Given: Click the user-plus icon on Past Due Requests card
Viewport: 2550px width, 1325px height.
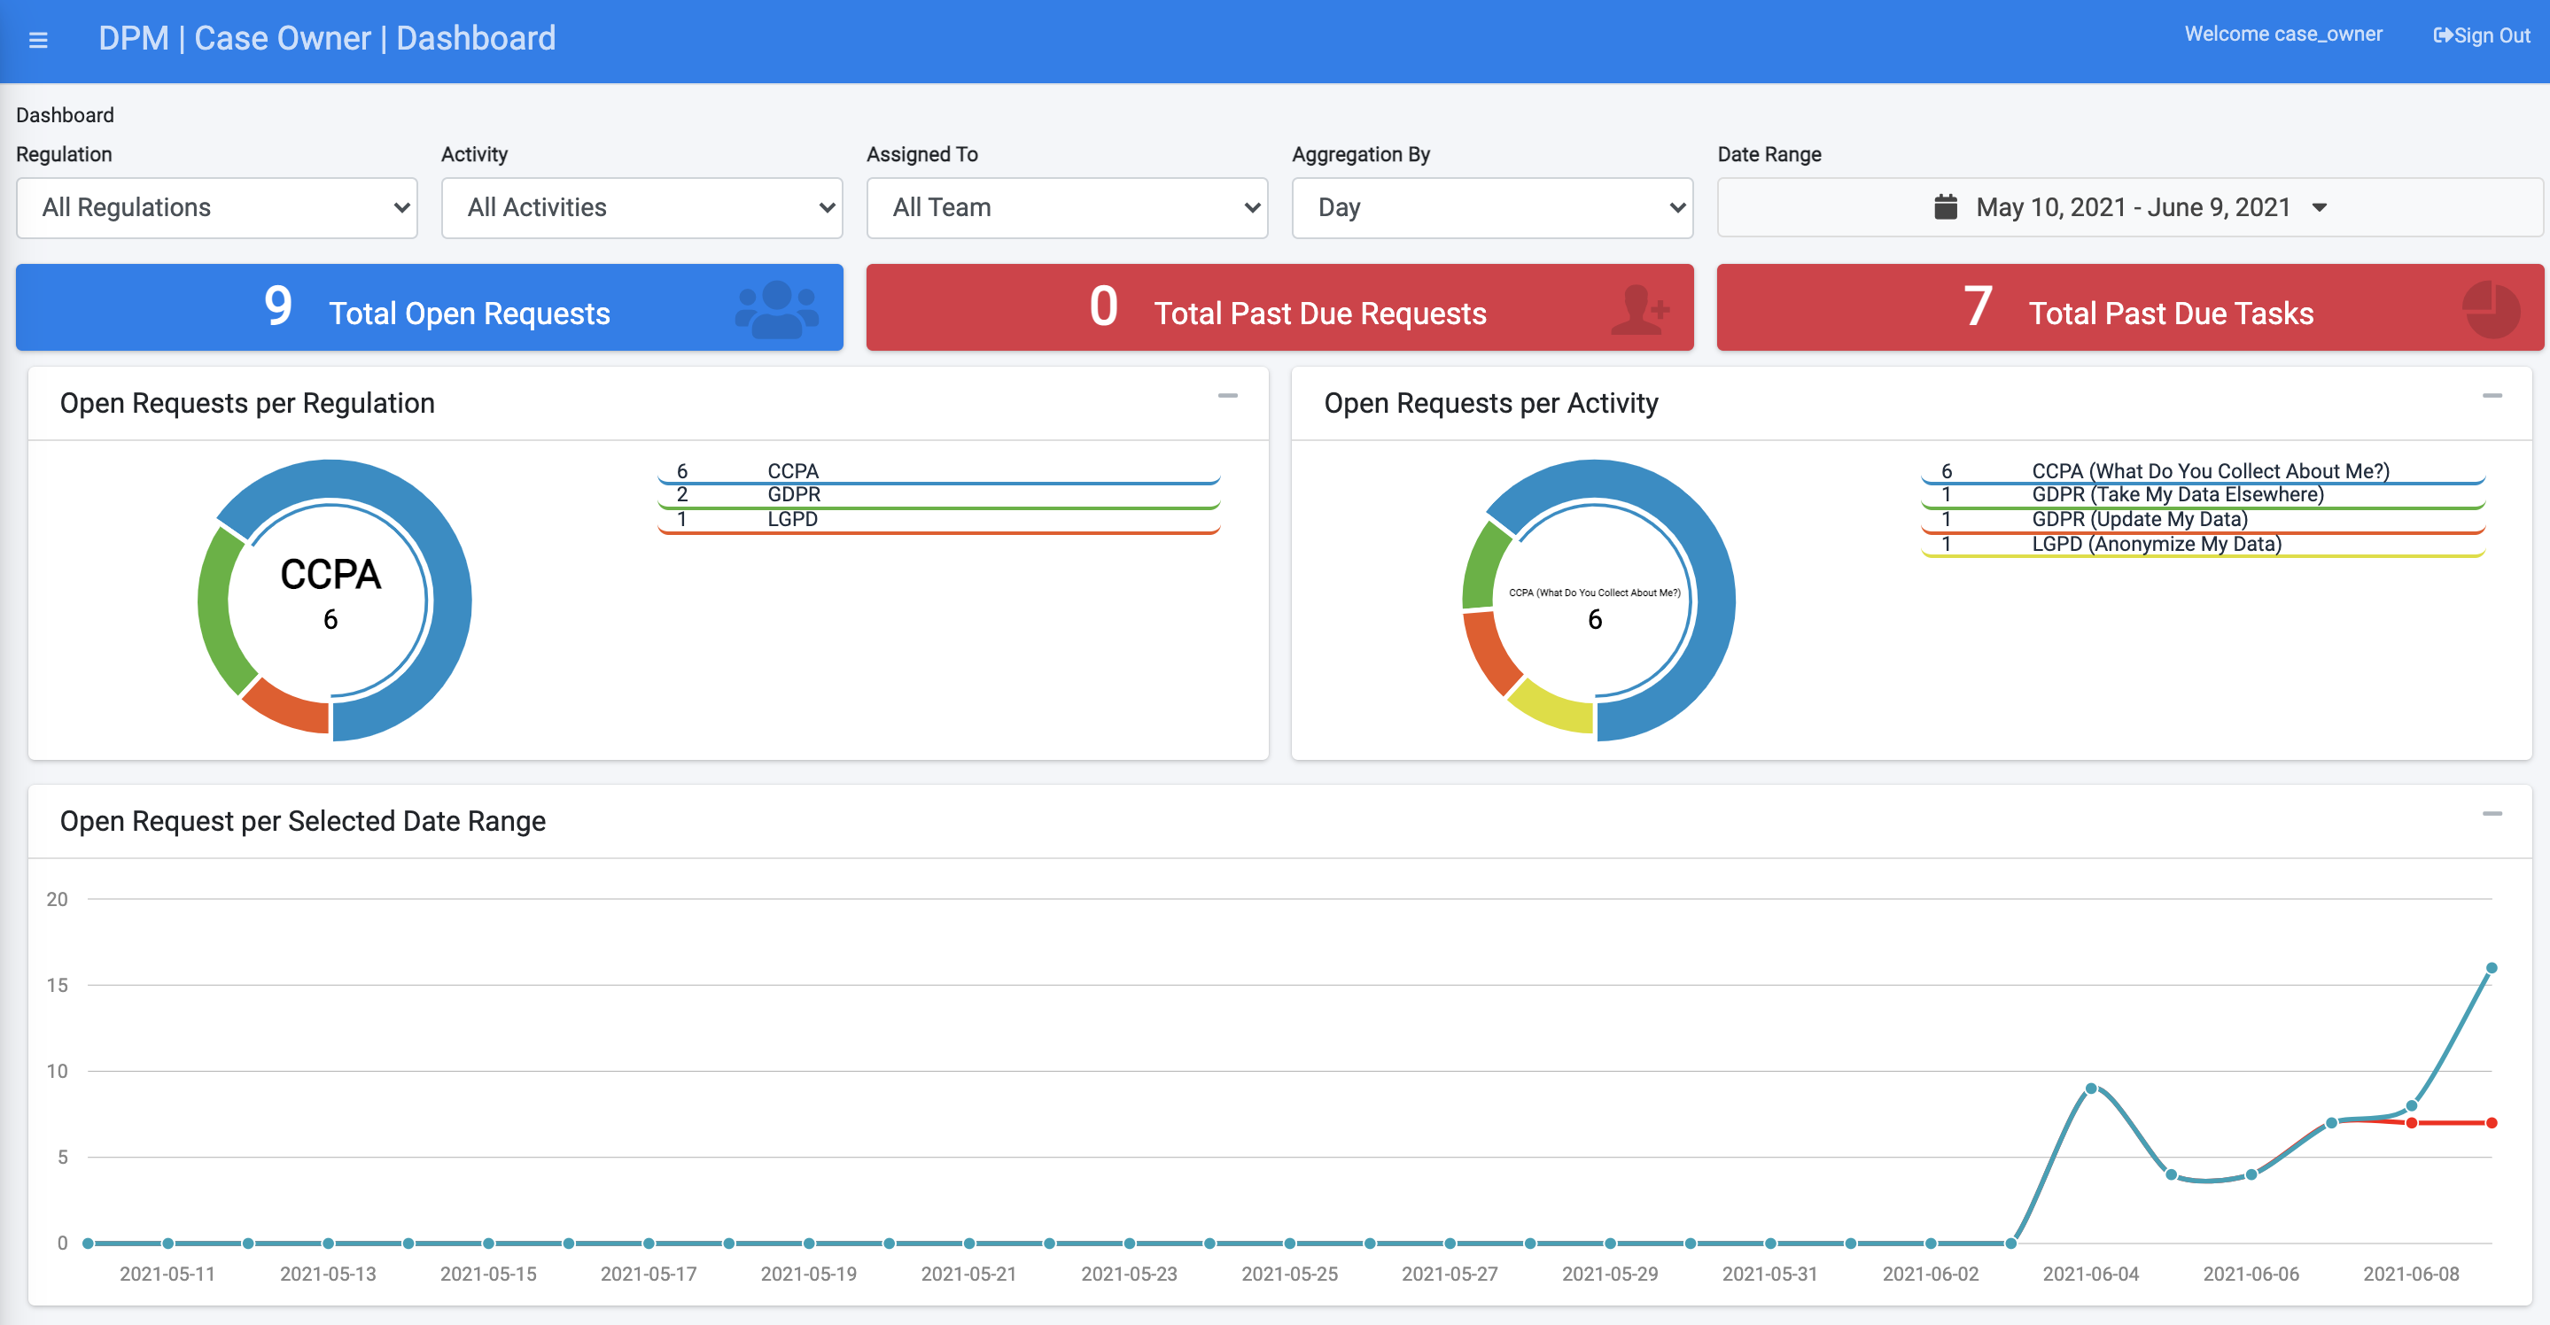Looking at the screenshot, I should 1640,310.
